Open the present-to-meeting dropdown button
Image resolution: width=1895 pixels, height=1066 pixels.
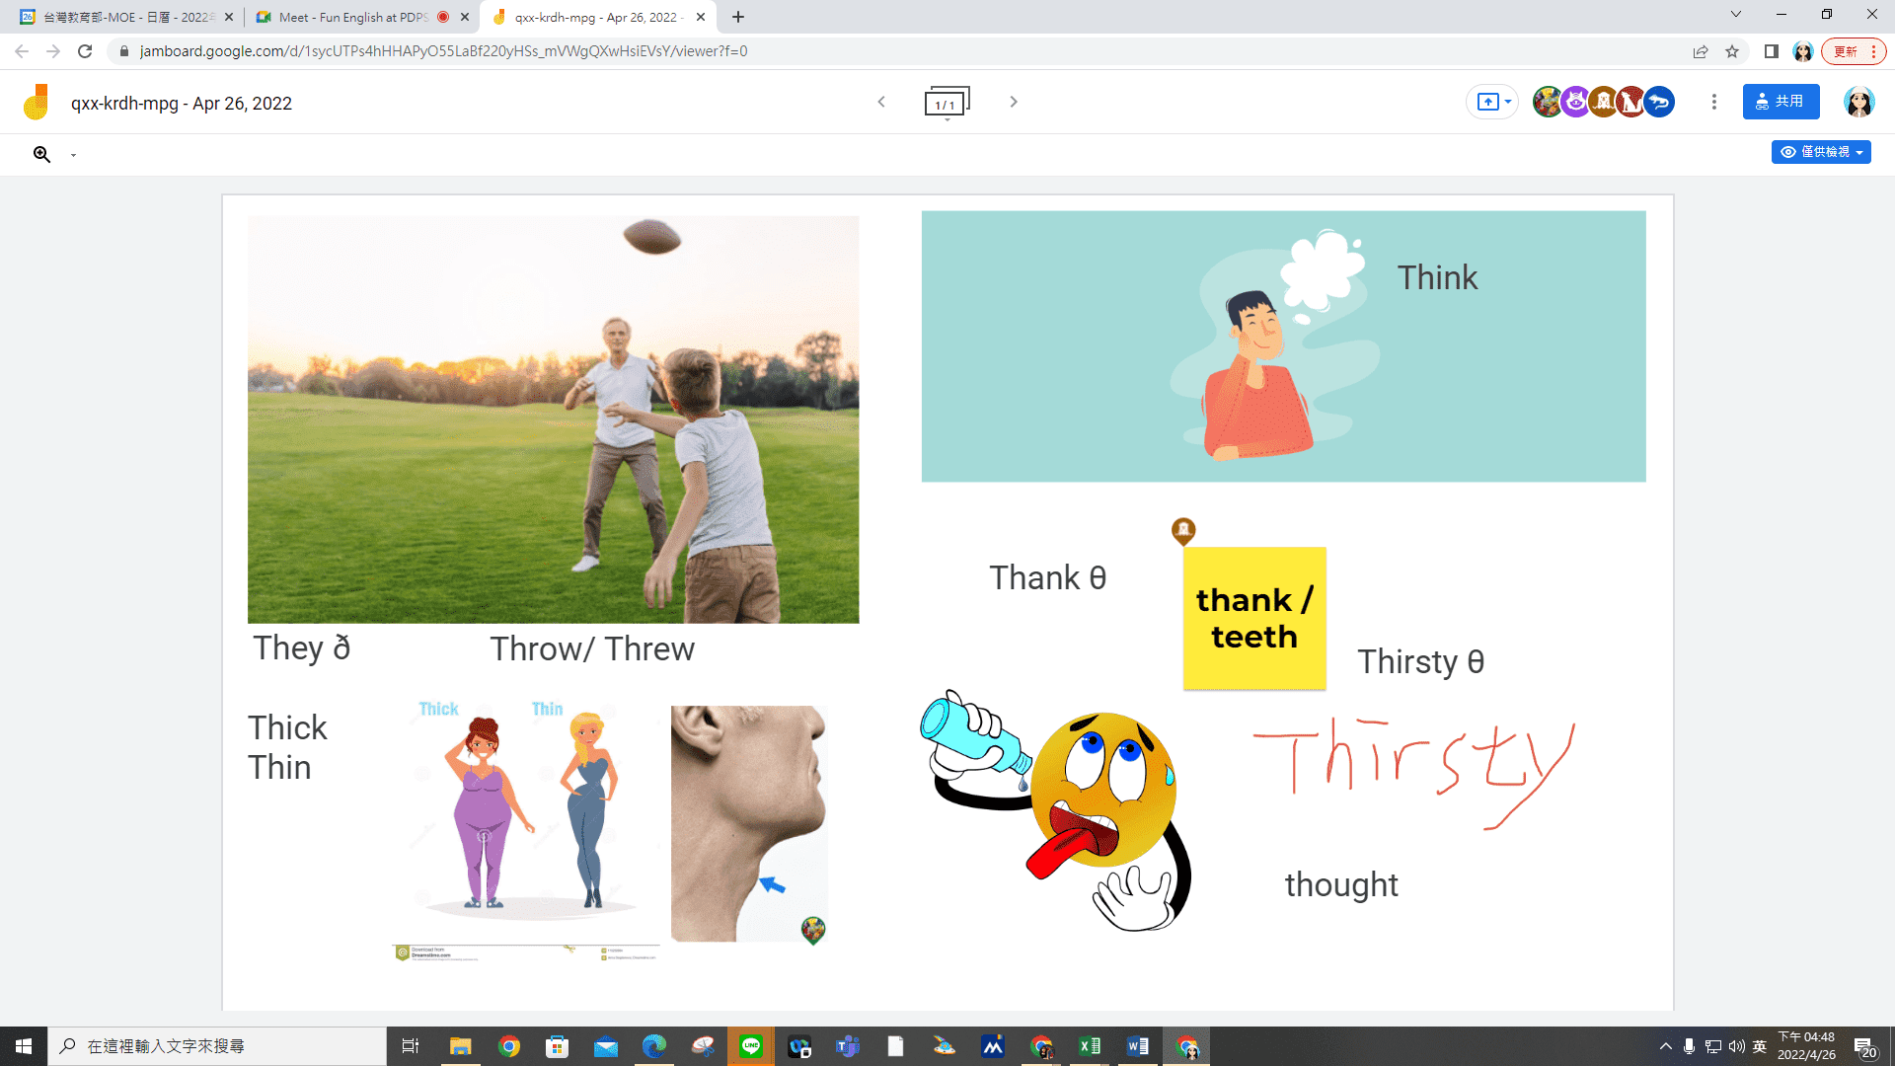click(1492, 102)
